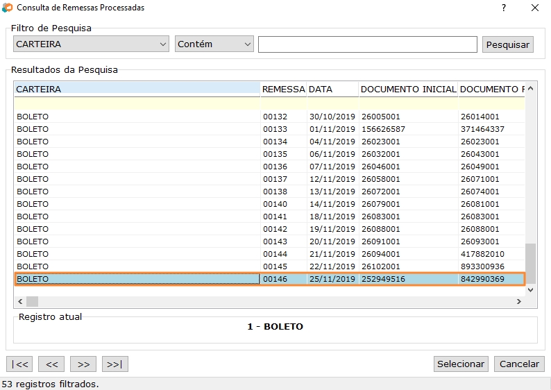This screenshot has width=551, height=390.
Task: Select the row dated 12/11/2019
Action: (x=332, y=179)
